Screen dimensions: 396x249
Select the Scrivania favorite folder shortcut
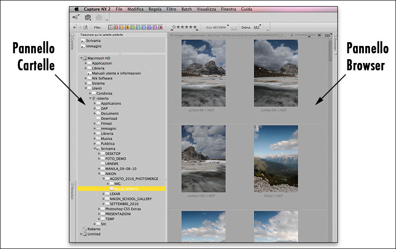point(91,41)
